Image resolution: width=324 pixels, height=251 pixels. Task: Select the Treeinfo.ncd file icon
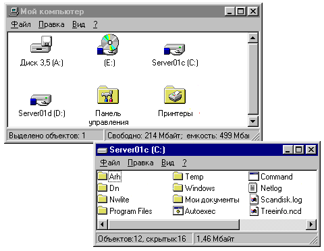254,211
